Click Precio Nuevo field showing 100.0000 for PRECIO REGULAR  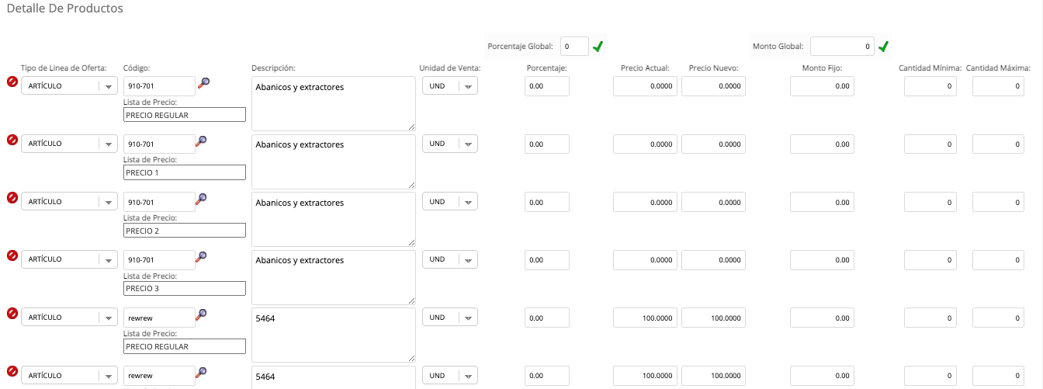[x=713, y=318]
